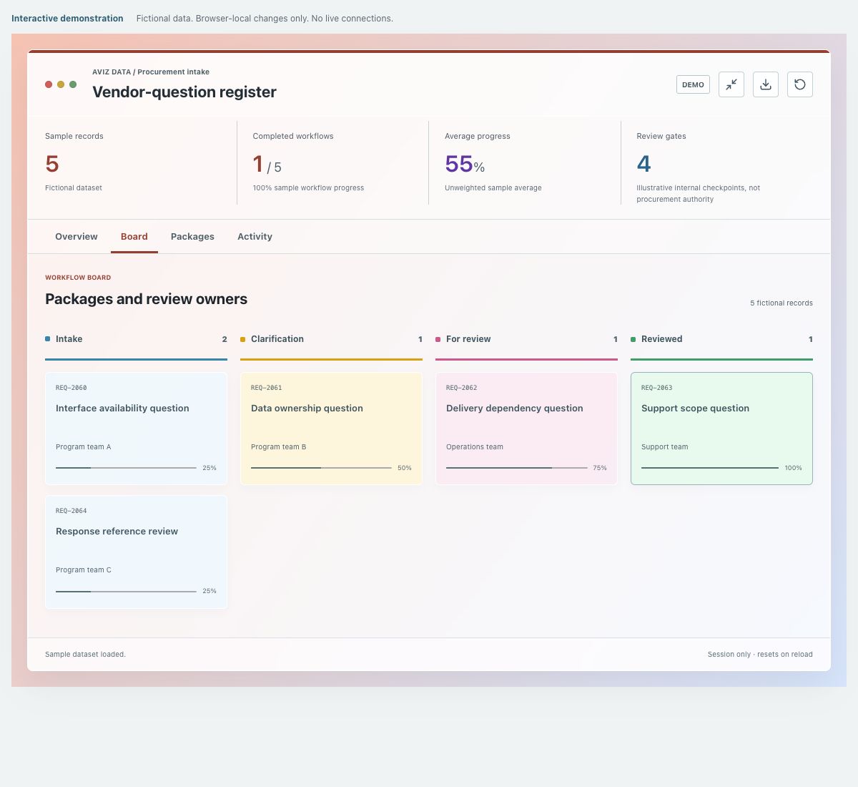Click the 75% progress bar on Delivery dependency
Viewport: 858px width, 787px height.
click(x=516, y=468)
